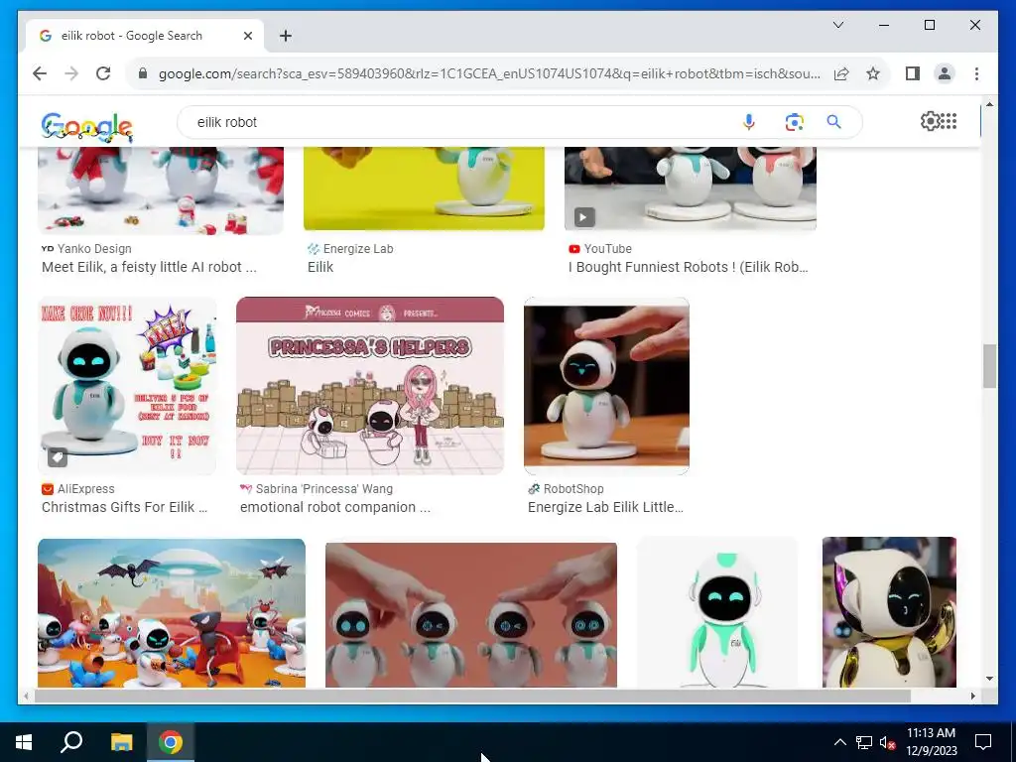The height and width of the screenshot is (762, 1016).
Task: Click the muted volume tray icon
Action: coord(887,742)
